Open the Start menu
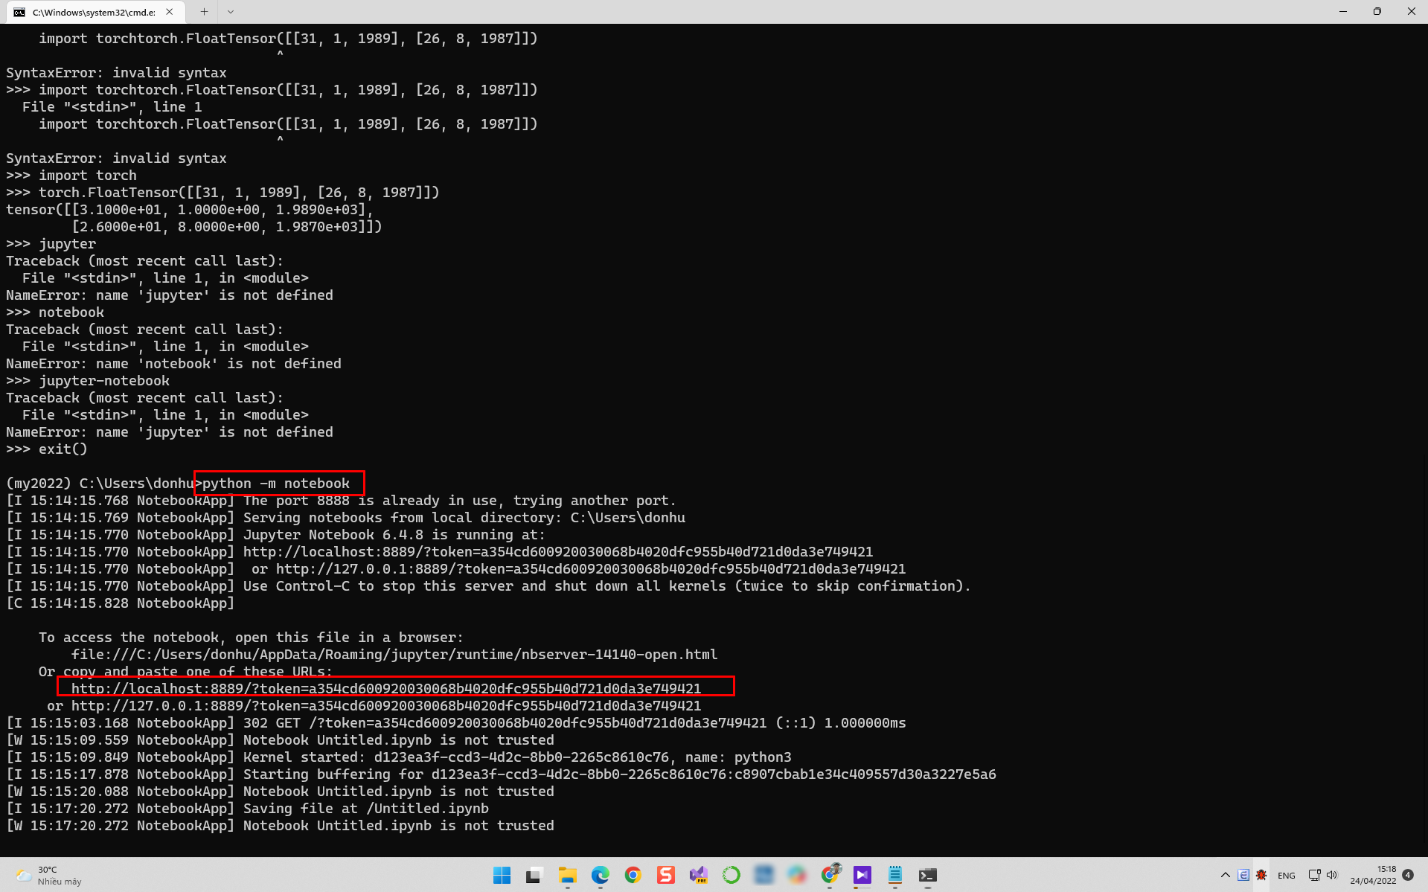 coord(502,875)
